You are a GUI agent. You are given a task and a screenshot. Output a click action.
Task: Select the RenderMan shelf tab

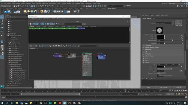(x=112, y=8)
